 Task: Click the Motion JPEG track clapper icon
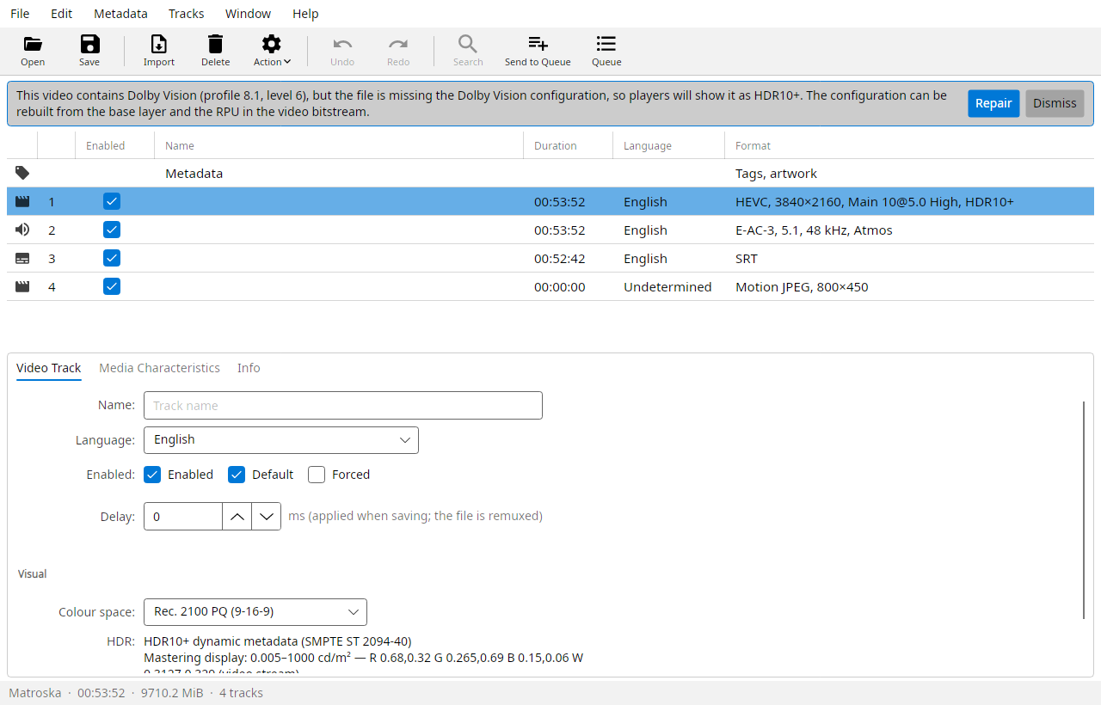click(22, 286)
